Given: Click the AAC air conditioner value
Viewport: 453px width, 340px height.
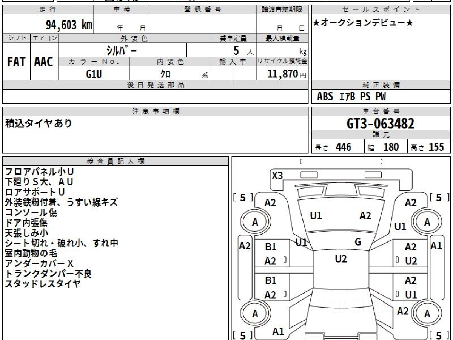Looking at the screenshot, I should pyautogui.click(x=44, y=62).
